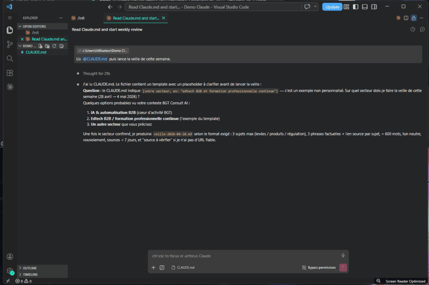Click the slash command icon in prompt box

[x=162, y=267]
